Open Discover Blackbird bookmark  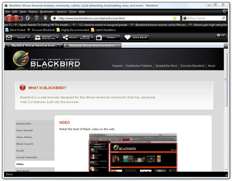click(x=41, y=30)
